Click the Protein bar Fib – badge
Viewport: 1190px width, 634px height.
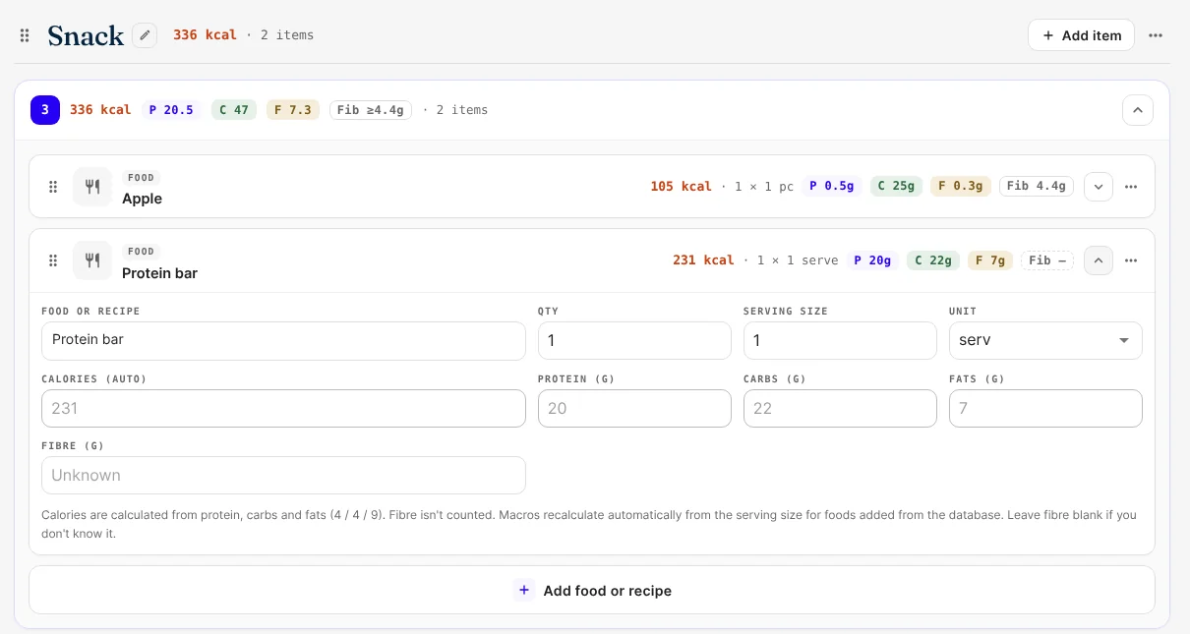tap(1047, 260)
